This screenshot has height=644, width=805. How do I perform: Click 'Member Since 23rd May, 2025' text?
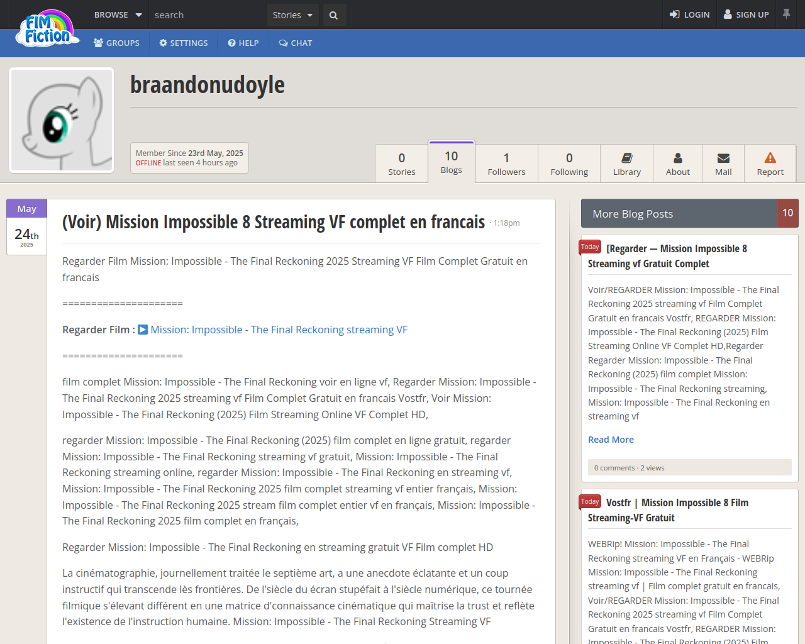click(189, 153)
